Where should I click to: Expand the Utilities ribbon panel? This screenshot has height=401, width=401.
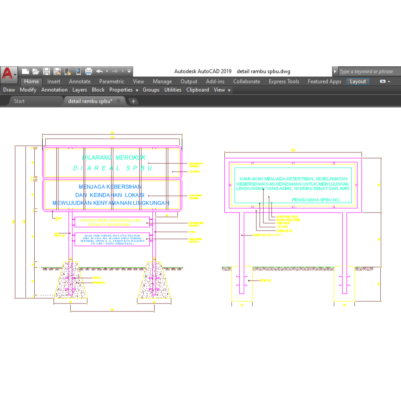coord(173,90)
